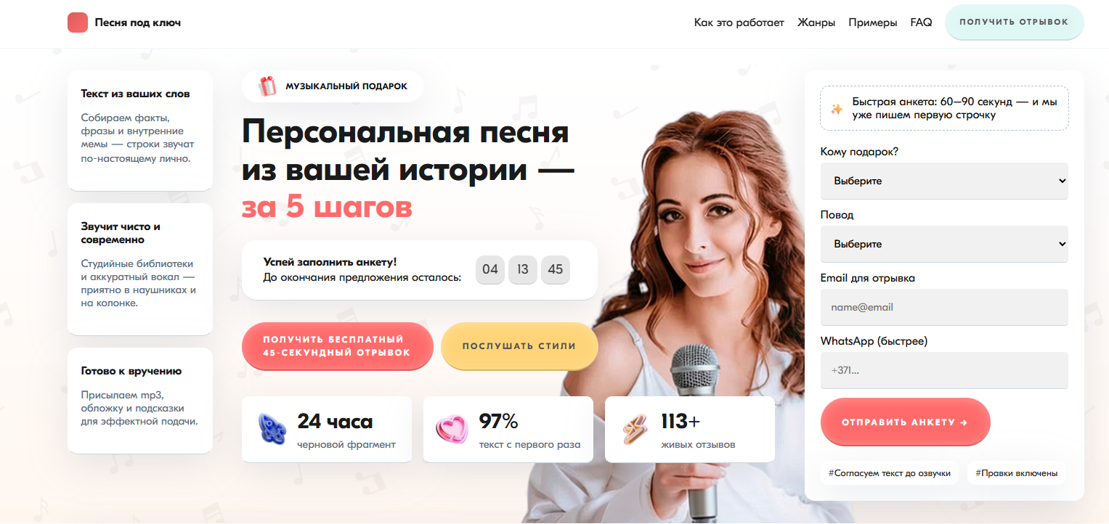1109x524 pixels.
Task: Click the Песня под ключ site title
Action: point(138,22)
